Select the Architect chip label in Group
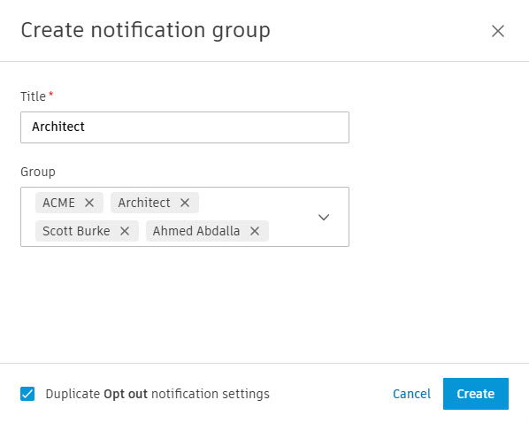Viewport: 529px width, 423px height. point(144,203)
